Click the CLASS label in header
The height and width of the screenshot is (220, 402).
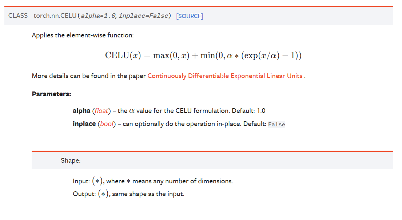18,16
